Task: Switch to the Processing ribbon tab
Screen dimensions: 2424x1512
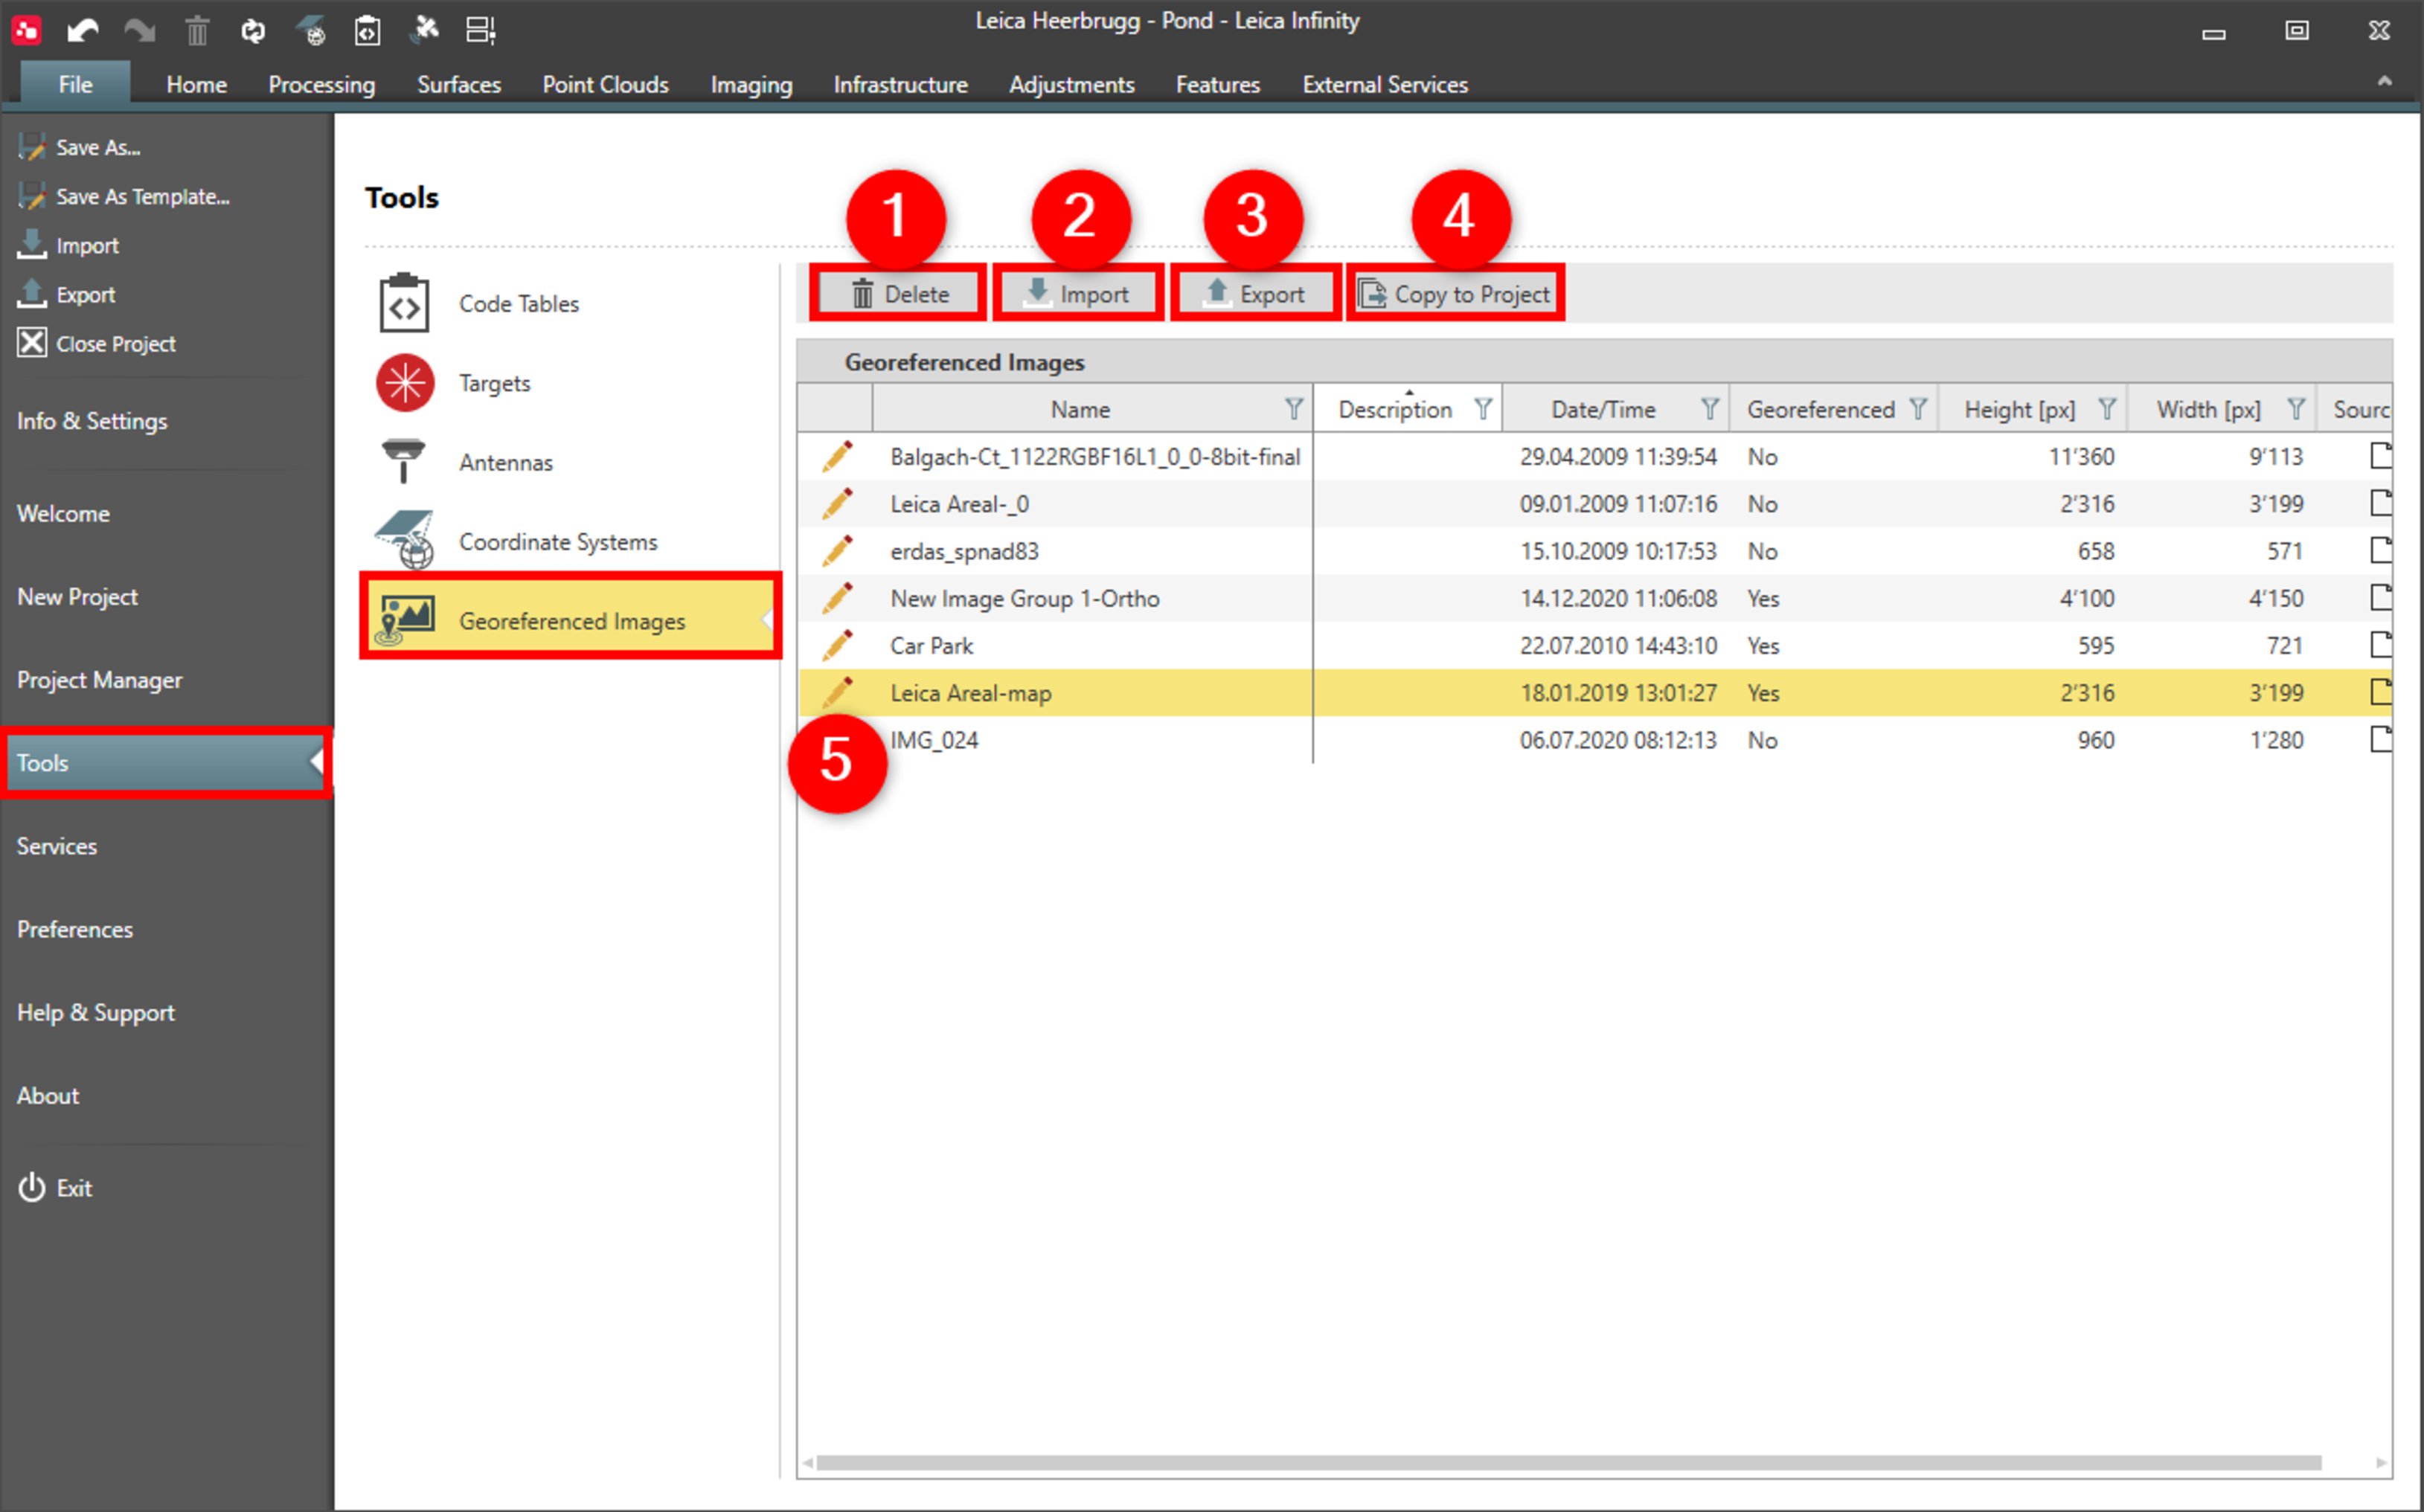Action: (321, 85)
